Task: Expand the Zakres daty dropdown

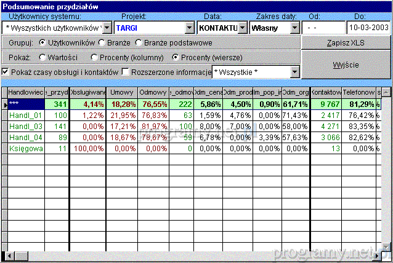Action: 294,28
